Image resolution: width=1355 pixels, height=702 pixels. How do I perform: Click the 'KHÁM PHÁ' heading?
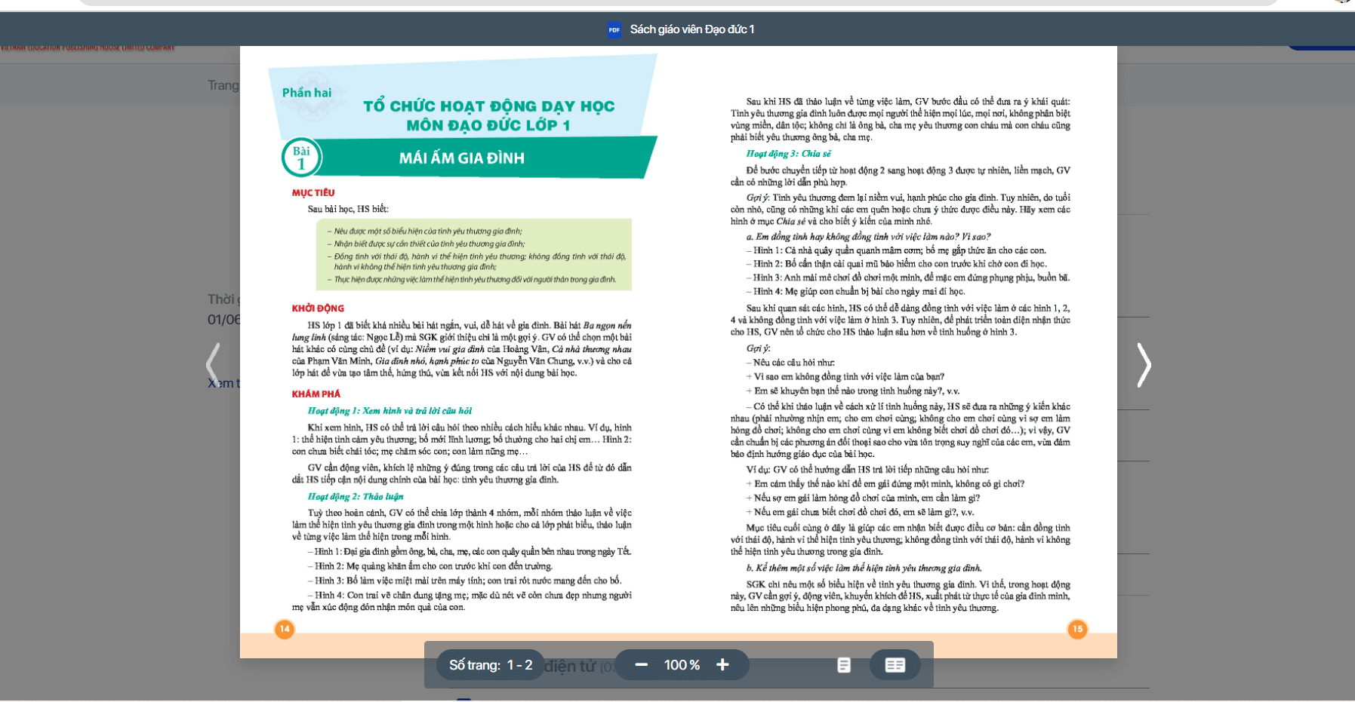click(x=316, y=394)
